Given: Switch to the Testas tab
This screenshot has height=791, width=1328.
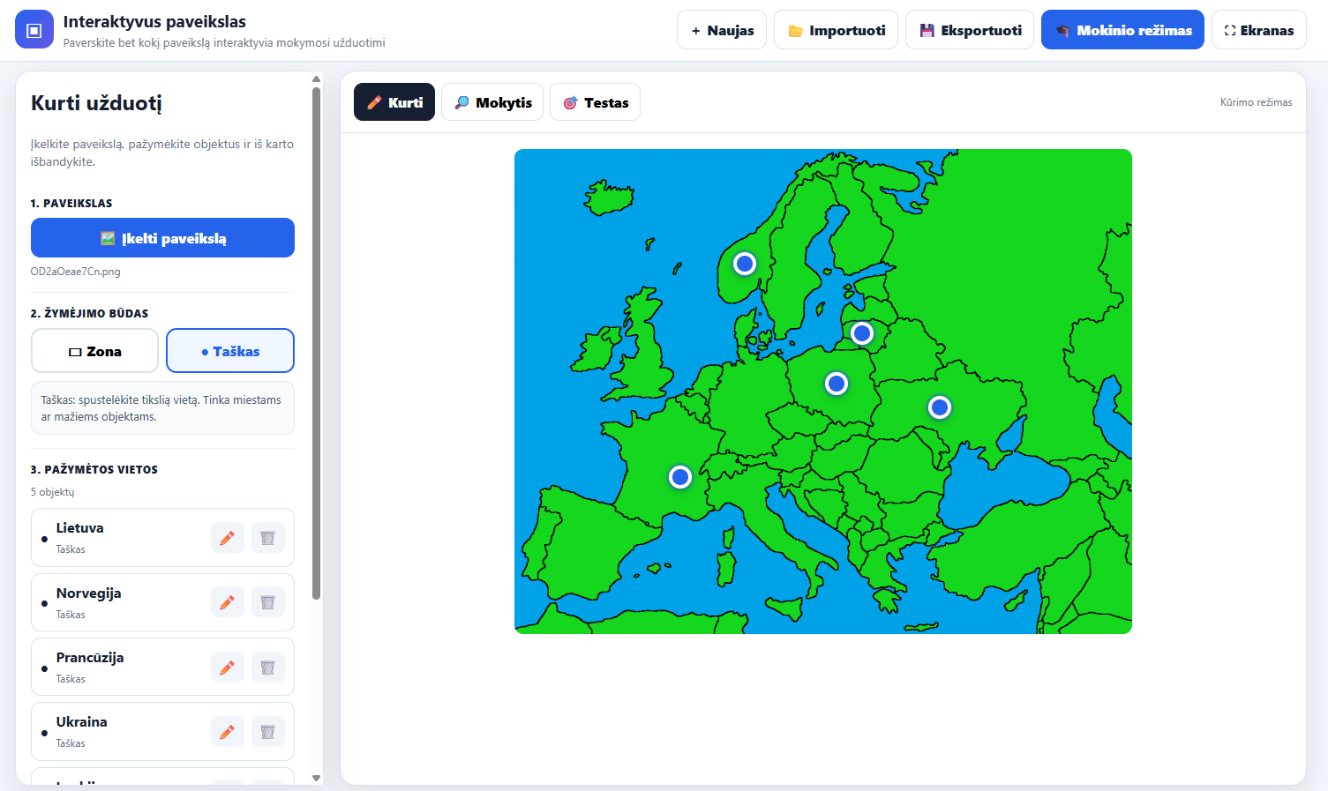Looking at the screenshot, I should point(595,102).
